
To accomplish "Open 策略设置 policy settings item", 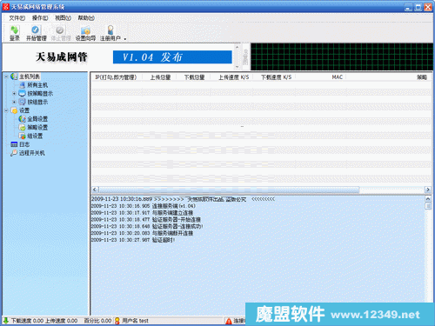I will [x=33, y=127].
